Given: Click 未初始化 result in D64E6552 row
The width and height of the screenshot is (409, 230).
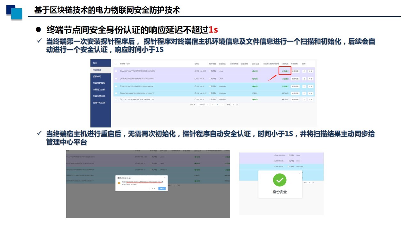Looking at the screenshot, I should click(x=285, y=93).
